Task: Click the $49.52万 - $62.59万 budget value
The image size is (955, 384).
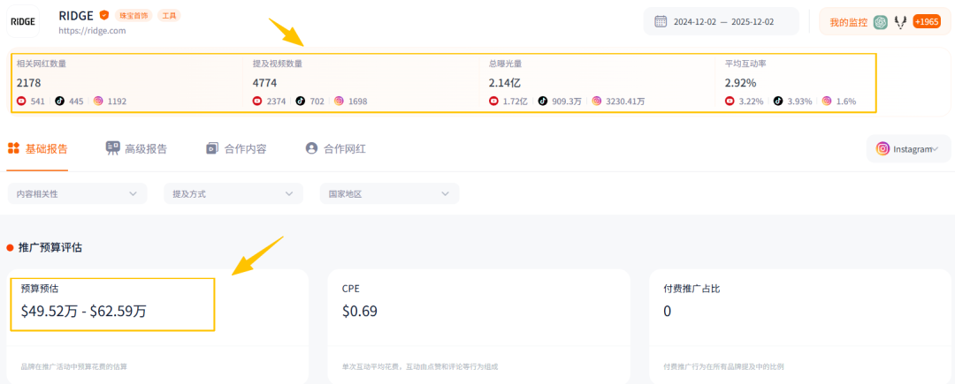Action: 84,312
